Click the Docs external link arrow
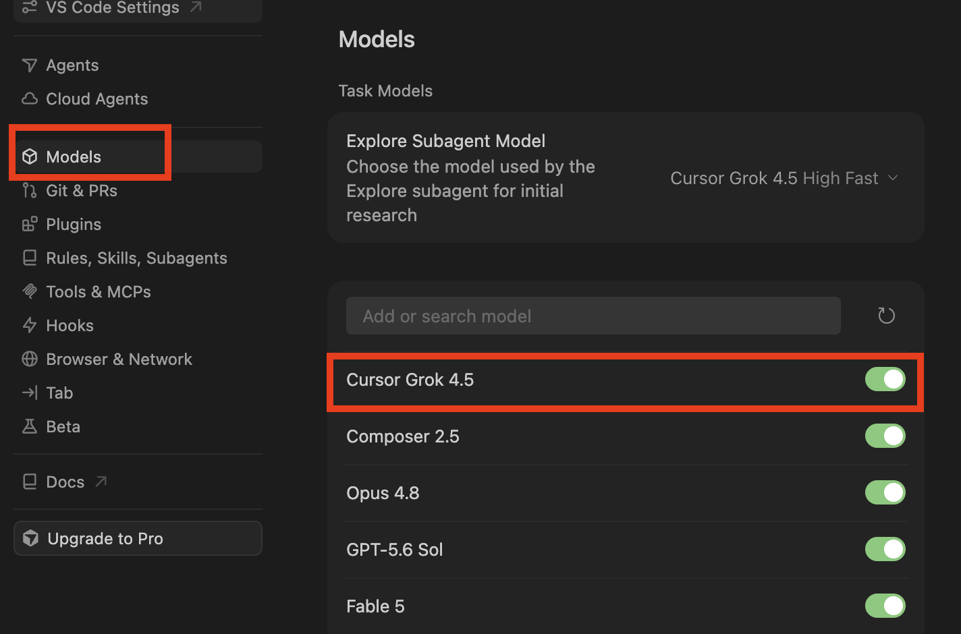Image resolution: width=961 pixels, height=634 pixels. coord(101,482)
